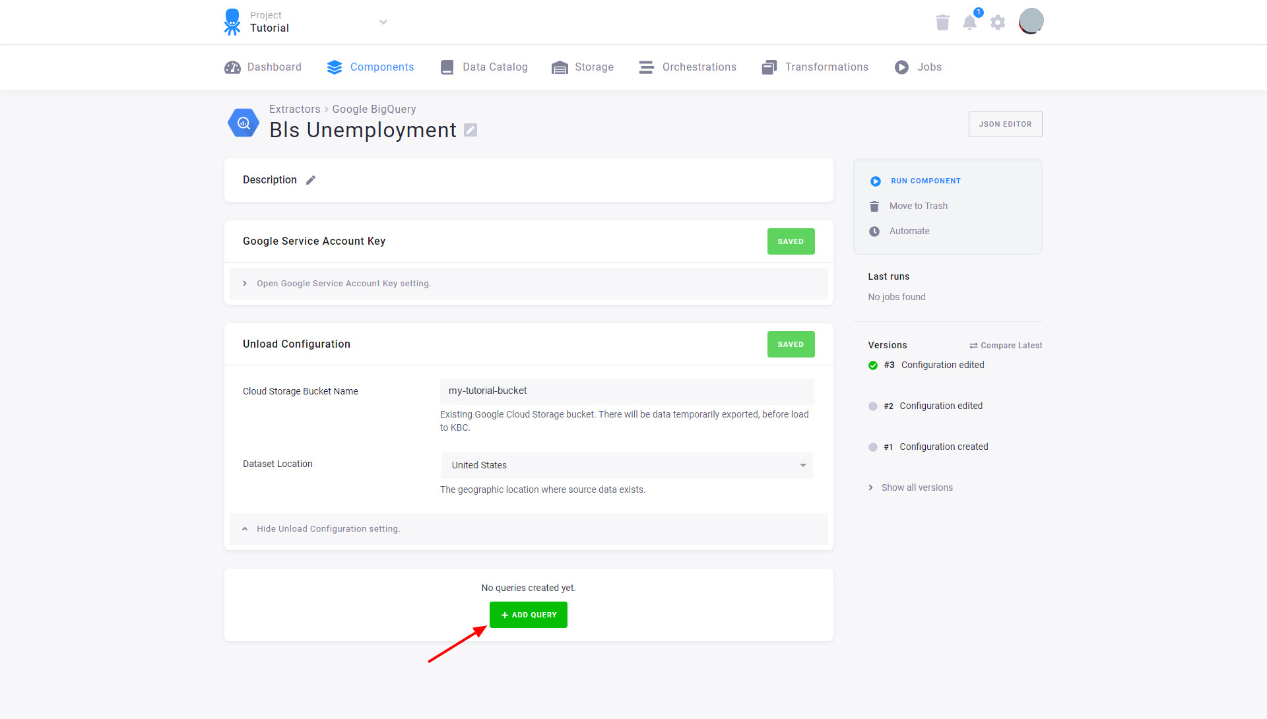Open the project switcher chevron

383,22
